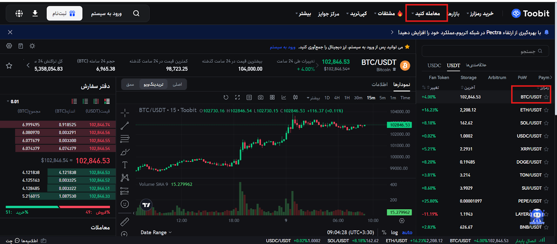Select the ruler measure tool
The height and width of the screenshot is (244, 557).
(x=125, y=221)
